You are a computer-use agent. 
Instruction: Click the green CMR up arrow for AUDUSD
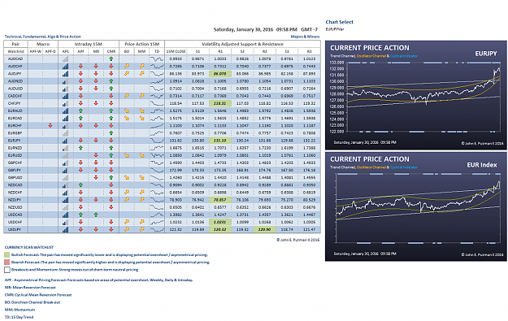point(111,89)
